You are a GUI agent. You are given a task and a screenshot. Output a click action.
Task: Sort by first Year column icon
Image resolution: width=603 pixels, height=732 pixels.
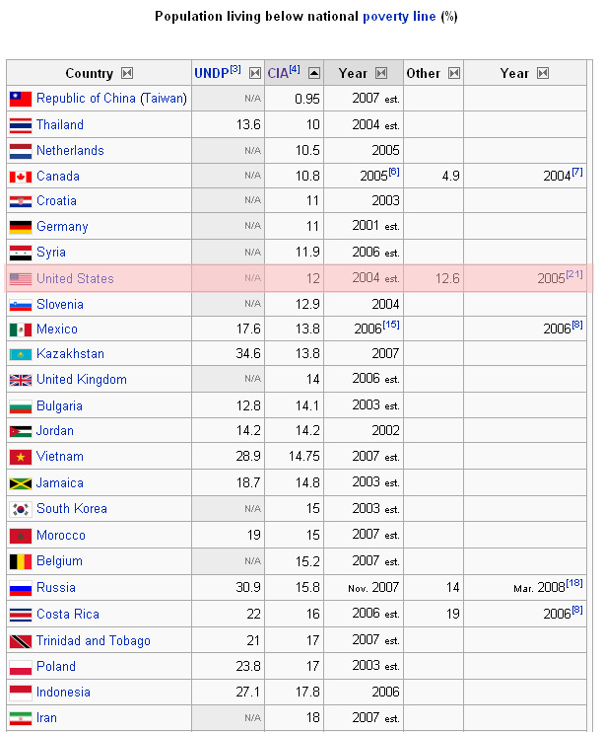pos(381,73)
